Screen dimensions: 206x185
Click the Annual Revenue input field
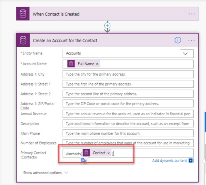pyautogui.click(x=128, y=114)
